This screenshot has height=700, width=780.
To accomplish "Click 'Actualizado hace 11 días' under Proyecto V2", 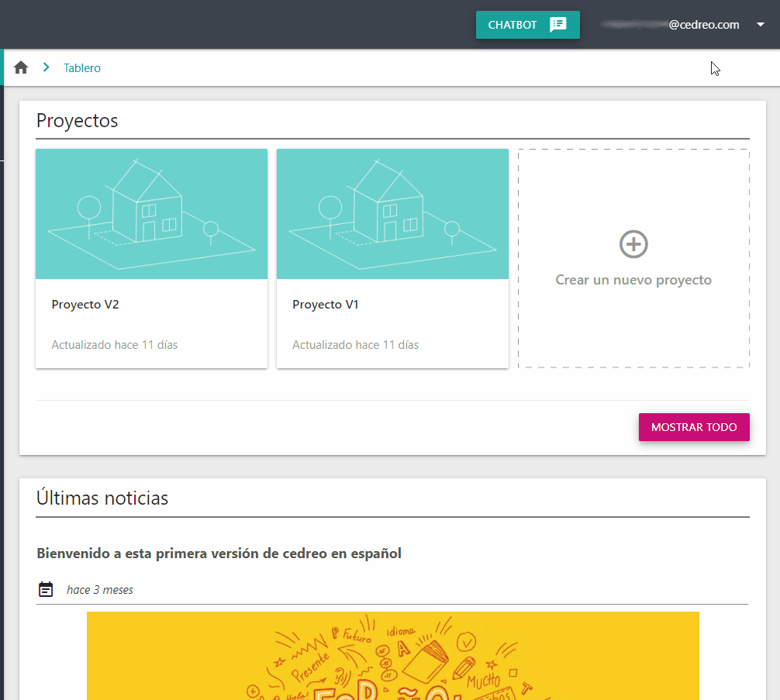I will point(115,345).
